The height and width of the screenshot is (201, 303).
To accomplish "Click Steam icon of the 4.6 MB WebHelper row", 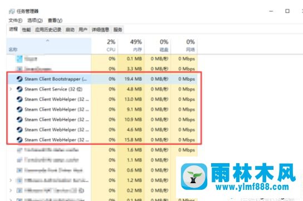I will pyautogui.click(x=19, y=130).
